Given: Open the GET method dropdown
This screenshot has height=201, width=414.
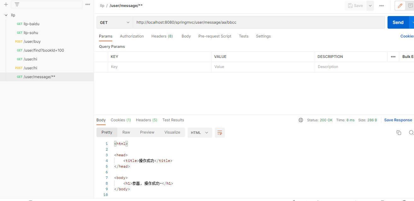Looking at the screenshot, I should [x=114, y=23].
